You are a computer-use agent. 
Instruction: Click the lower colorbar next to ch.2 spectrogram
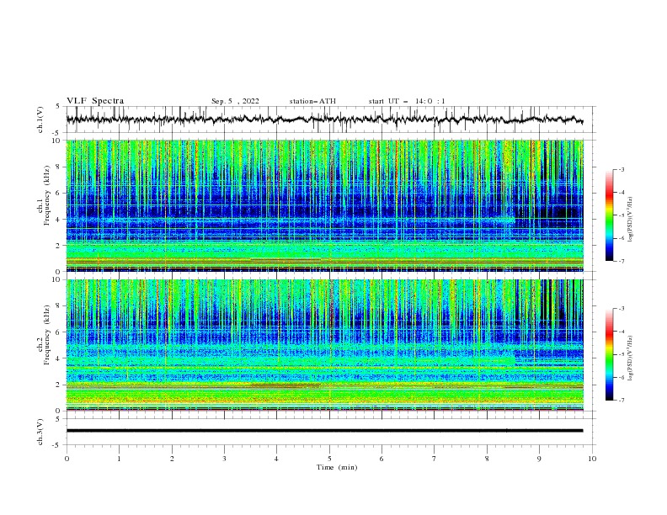click(x=610, y=354)
